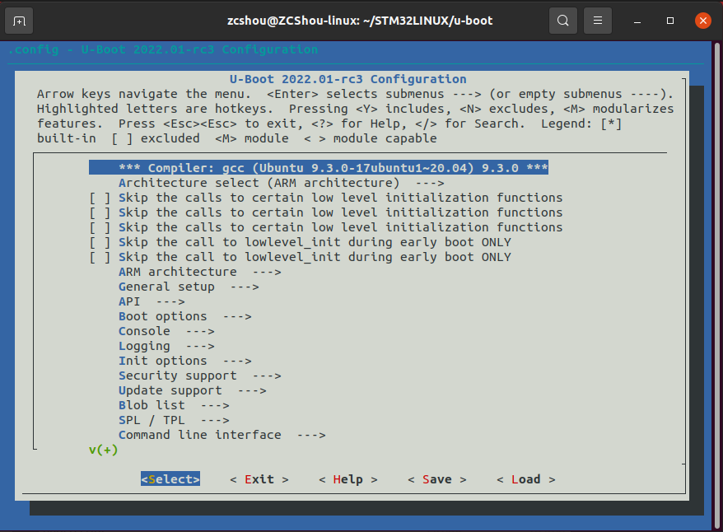The width and height of the screenshot is (723, 532).
Task: Open the terminal search function
Action: [563, 21]
